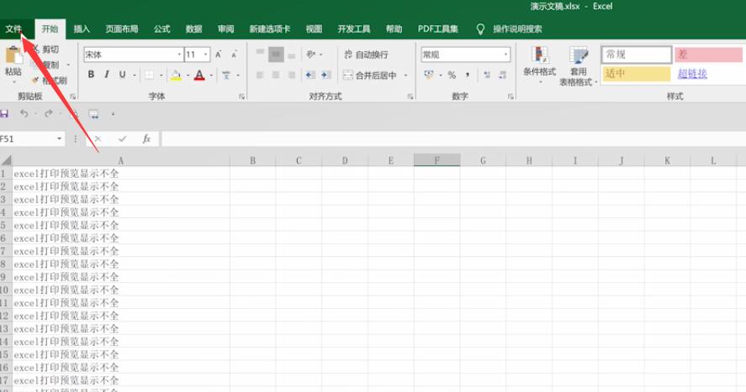Image resolution: width=746 pixels, height=392 pixels.
Task: Open the 数据 ribbon tab
Action: [x=193, y=29]
